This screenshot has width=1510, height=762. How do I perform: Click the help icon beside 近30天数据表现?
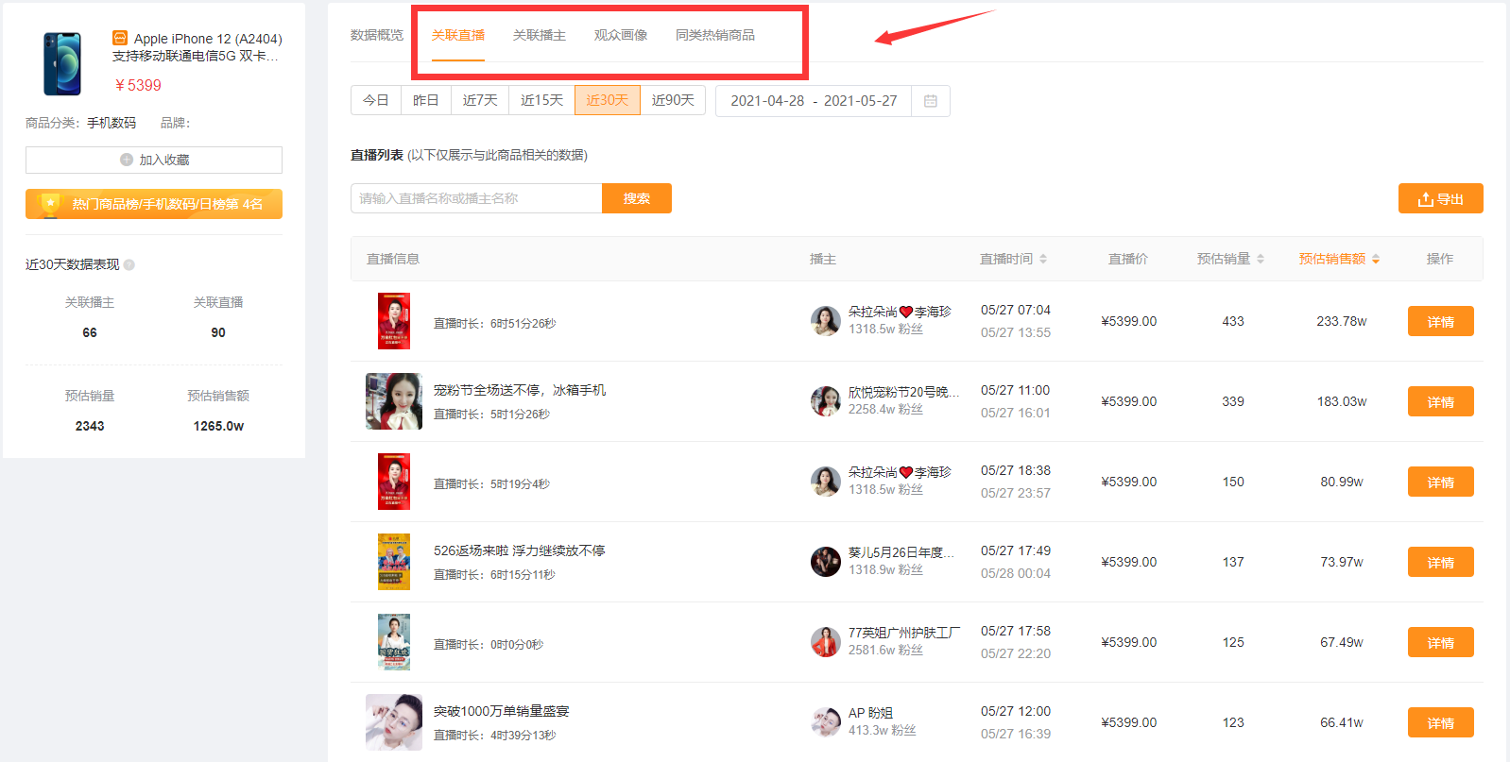[129, 265]
